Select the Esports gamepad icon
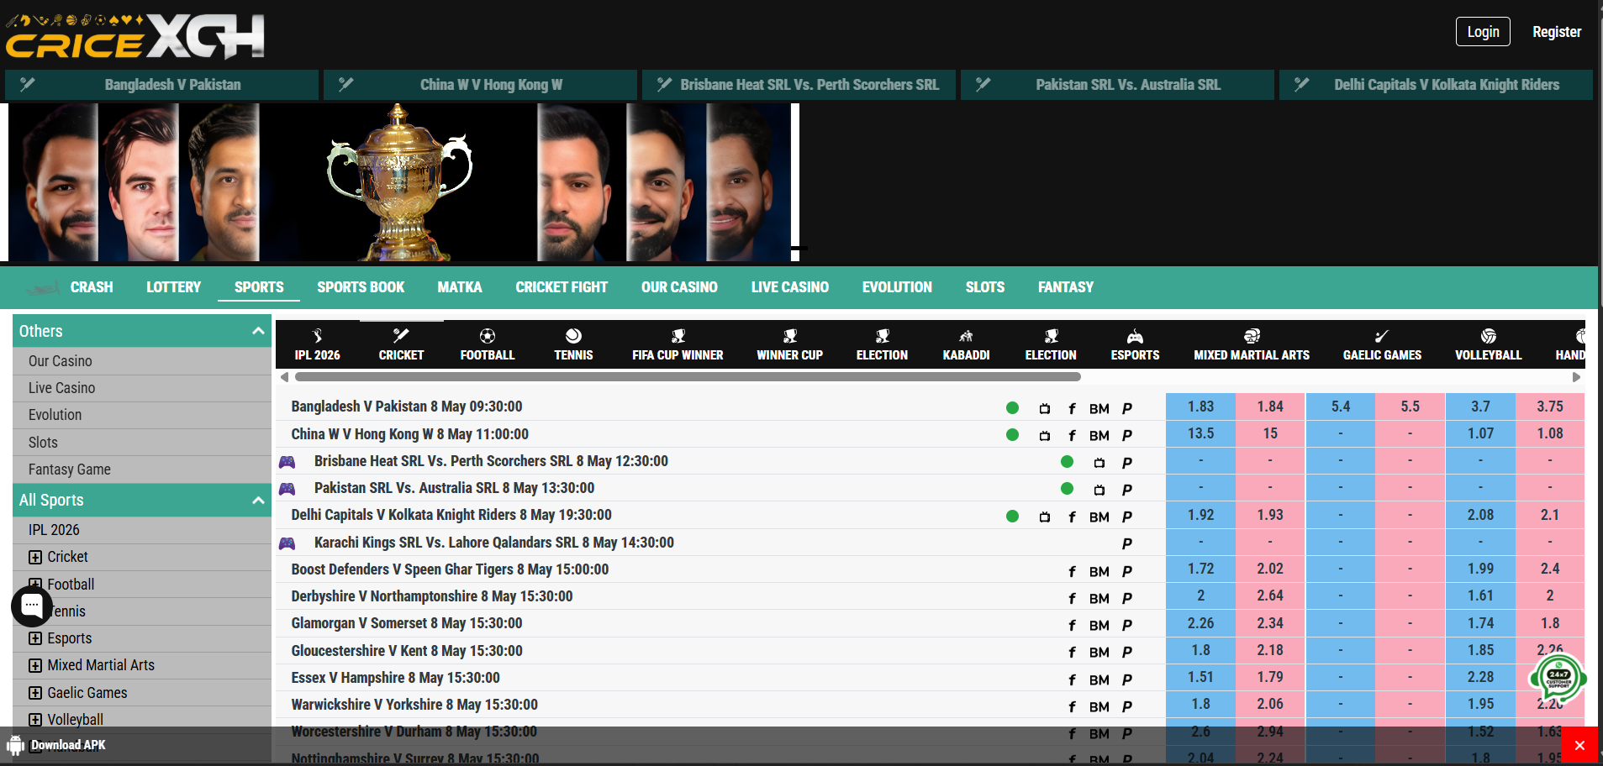 pyautogui.click(x=1135, y=336)
